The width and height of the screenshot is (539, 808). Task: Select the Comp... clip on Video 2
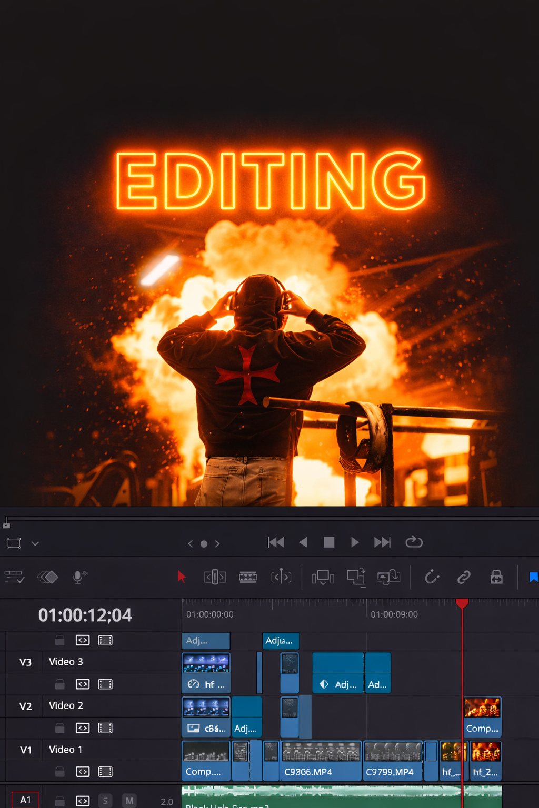tap(482, 717)
